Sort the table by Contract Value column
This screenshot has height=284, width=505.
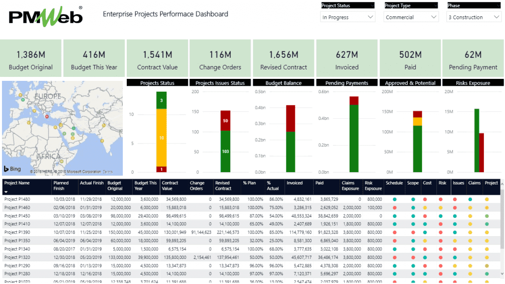(x=170, y=185)
